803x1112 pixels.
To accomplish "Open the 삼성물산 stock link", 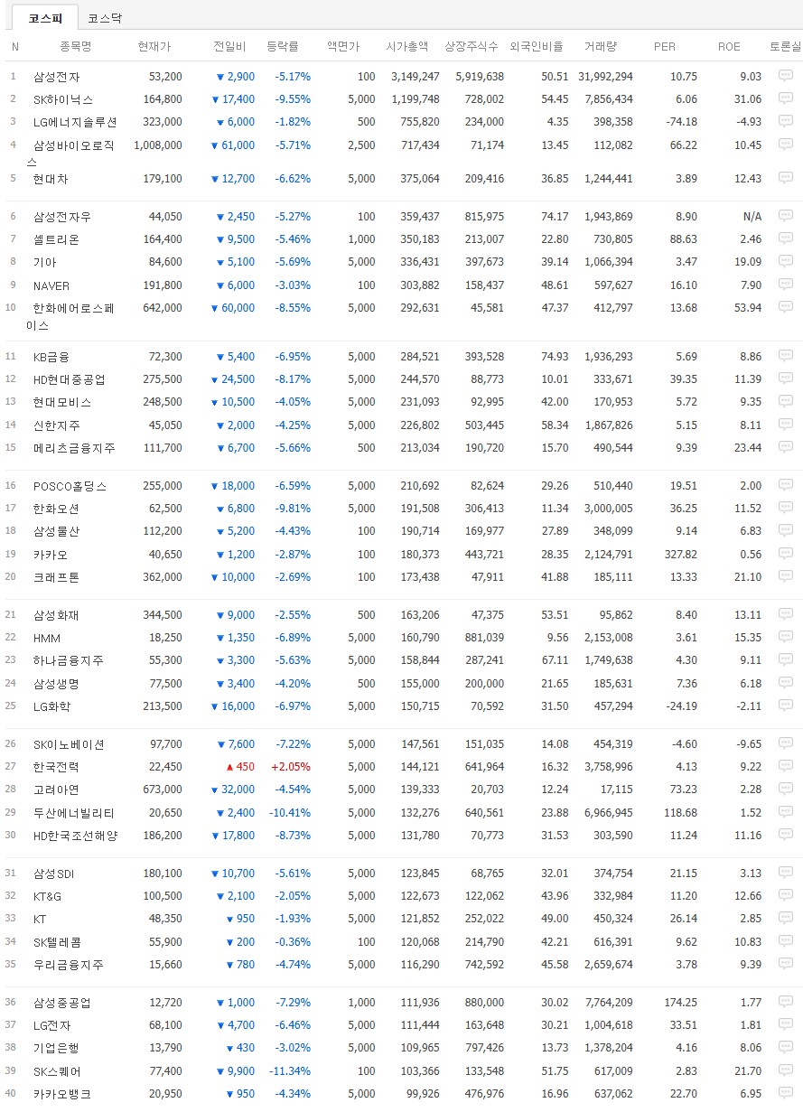I will pos(56,531).
